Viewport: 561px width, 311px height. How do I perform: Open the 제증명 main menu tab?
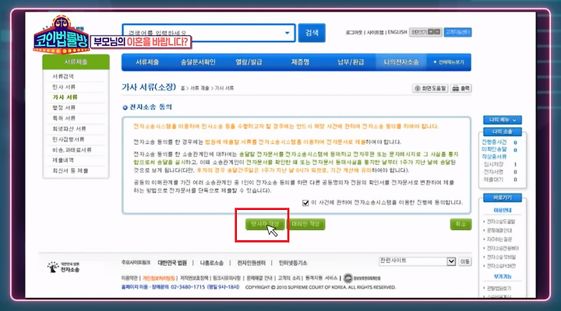pos(300,62)
